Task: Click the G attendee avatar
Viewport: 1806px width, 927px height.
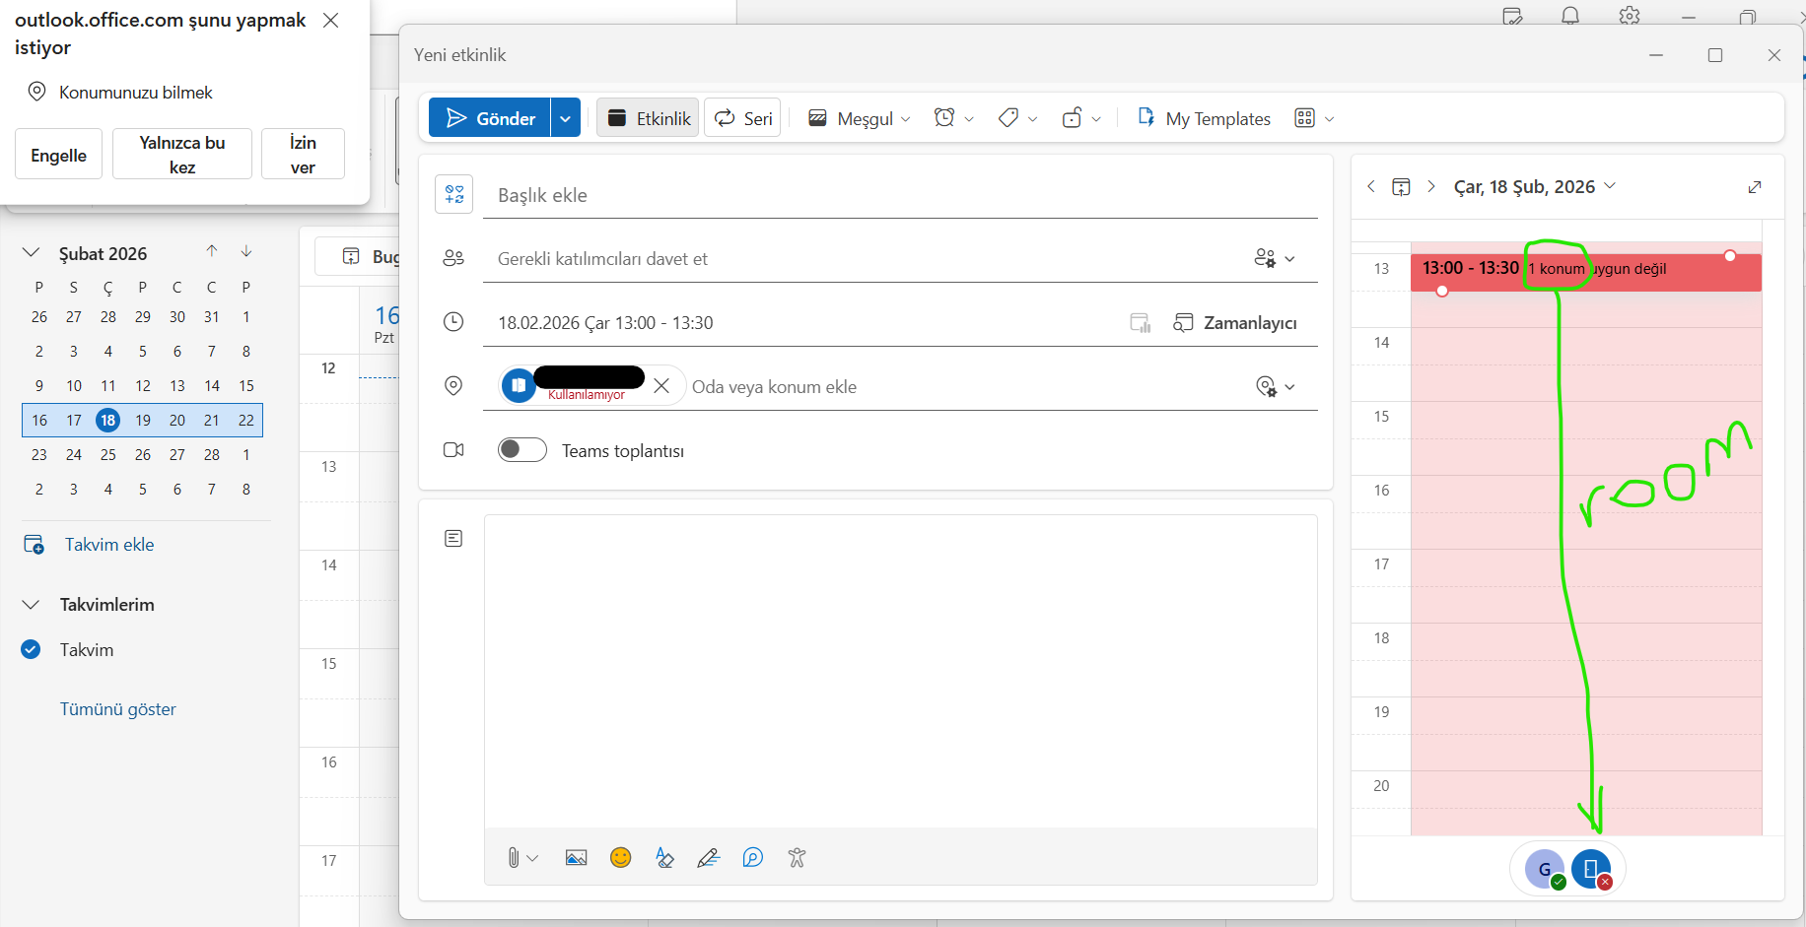Action: click(x=1545, y=869)
